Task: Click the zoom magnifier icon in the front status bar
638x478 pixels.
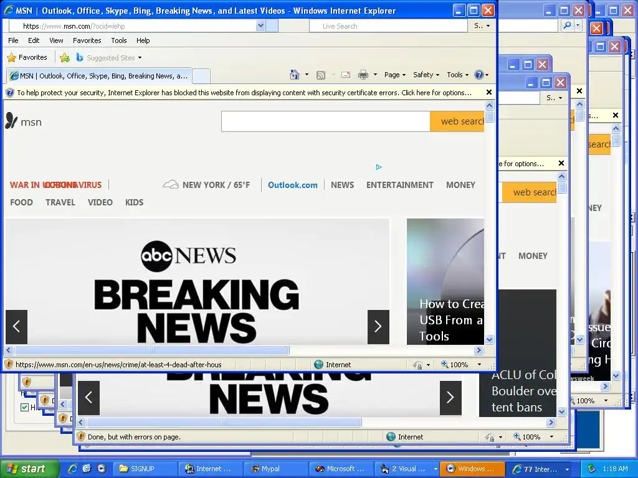Action: click(x=445, y=364)
